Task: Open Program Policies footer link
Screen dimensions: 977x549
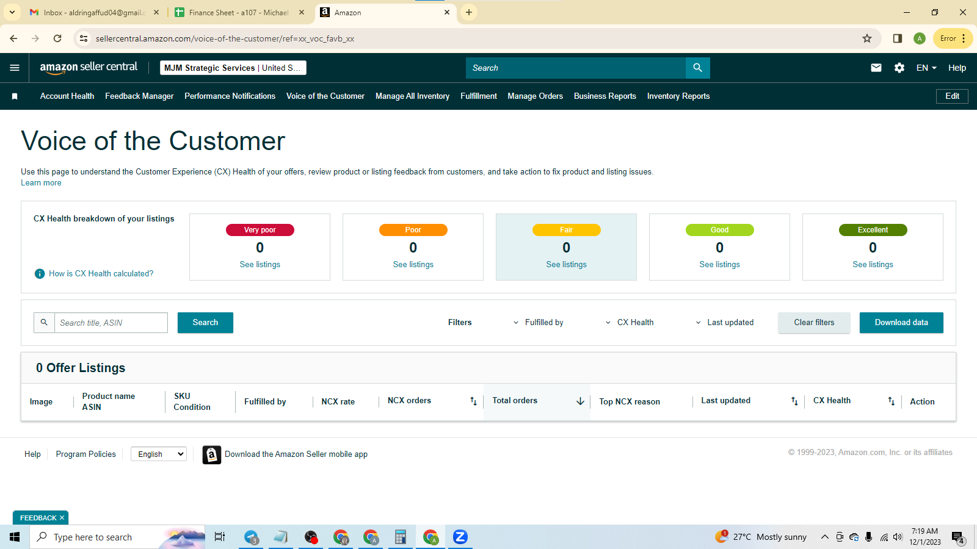Action: point(86,454)
